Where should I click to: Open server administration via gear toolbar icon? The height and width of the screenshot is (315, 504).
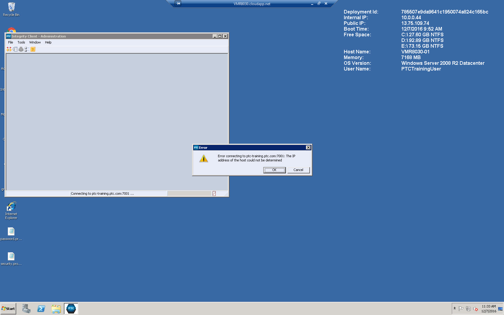(15, 49)
